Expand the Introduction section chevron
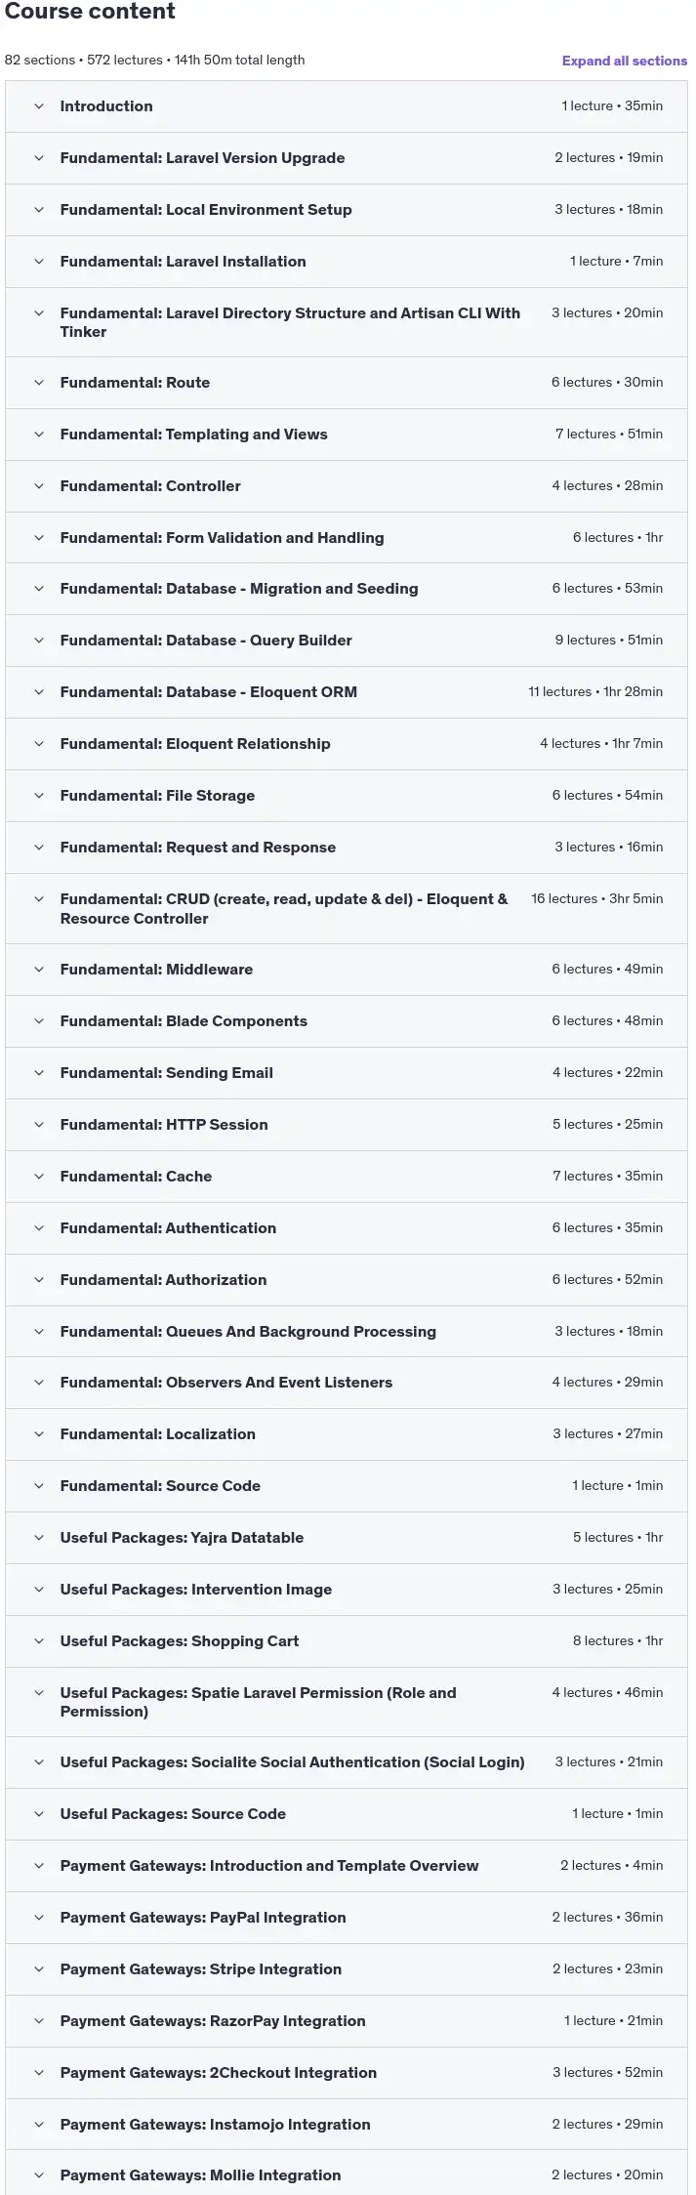This screenshot has width=696, height=2195. (39, 106)
